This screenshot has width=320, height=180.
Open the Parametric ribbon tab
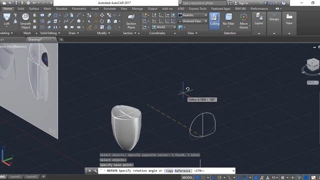click(79, 8)
